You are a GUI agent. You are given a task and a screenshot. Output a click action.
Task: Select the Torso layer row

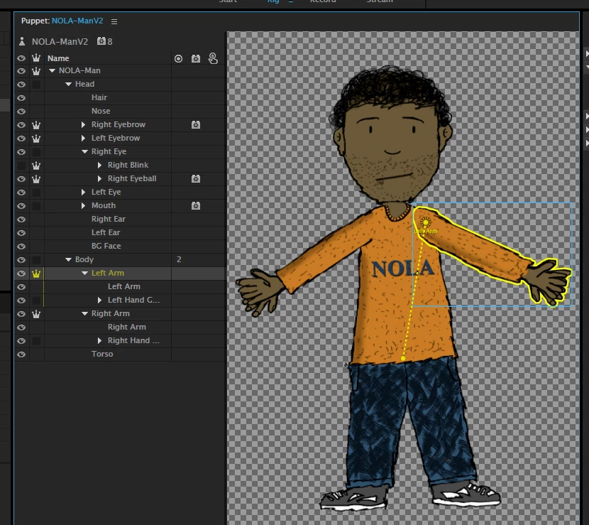120,354
